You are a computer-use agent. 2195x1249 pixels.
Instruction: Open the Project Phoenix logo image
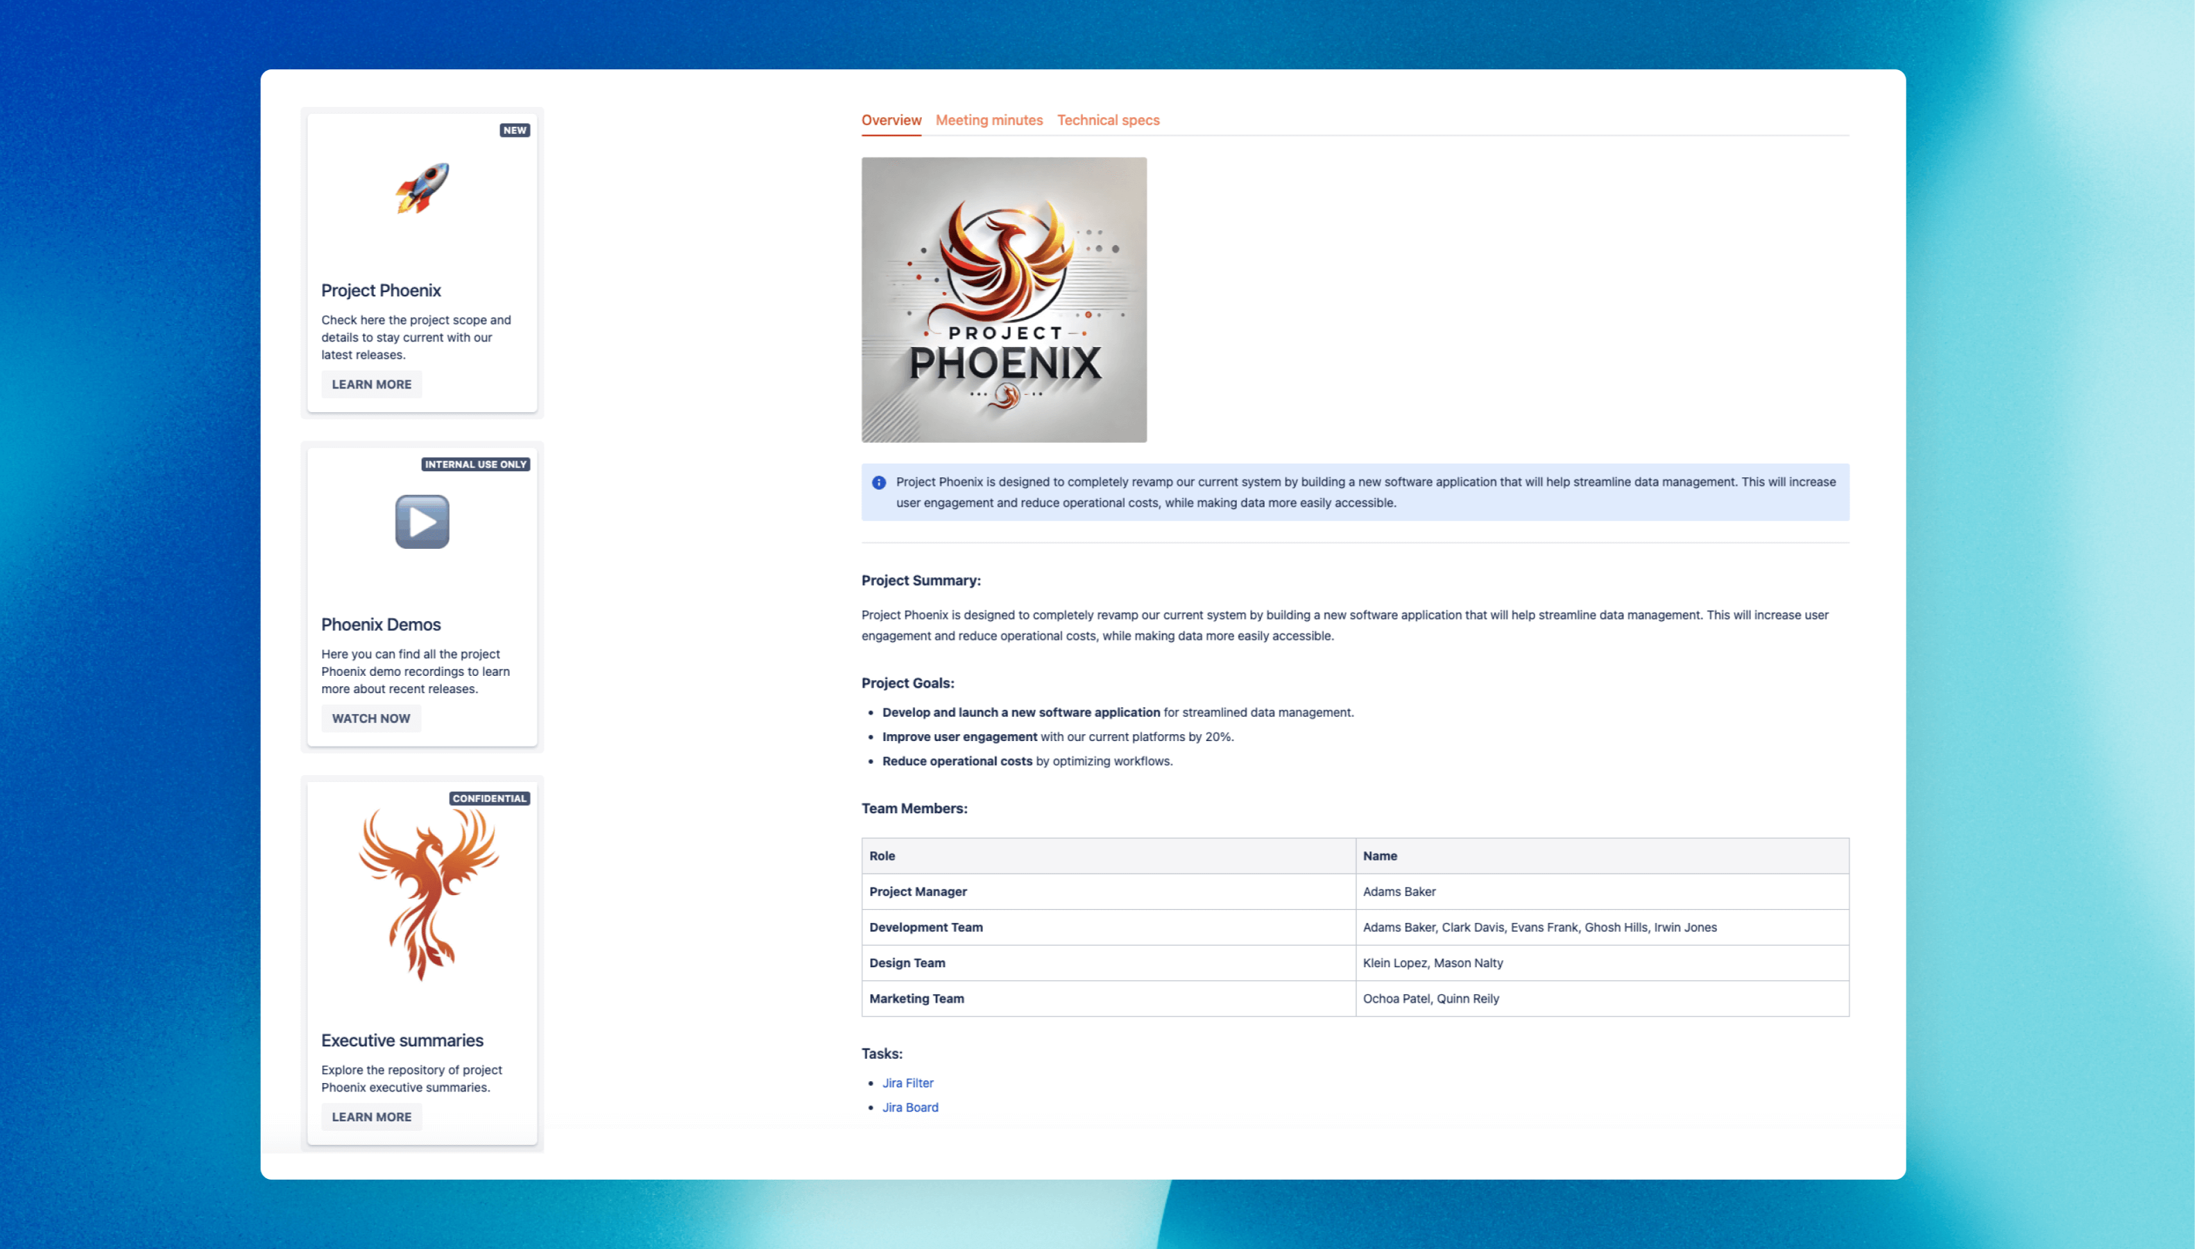[x=1003, y=299]
